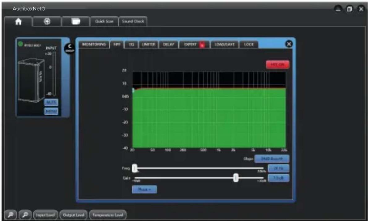Switch to the LOAD/SAVE tab
Image resolution: width=368 pixels, height=221 pixels.
pyautogui.click(x=225, y=44)
